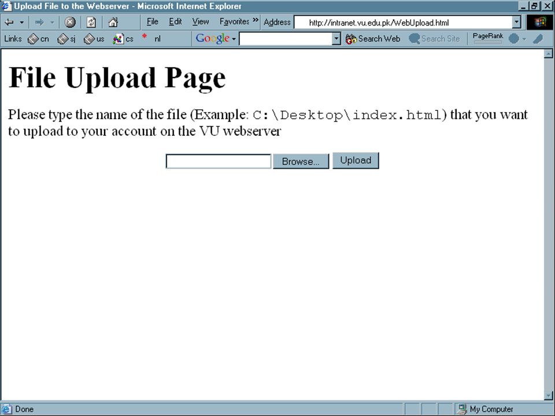555x416 pixels.
Task: Click the Done status bar text
Action: pos(24,409)
